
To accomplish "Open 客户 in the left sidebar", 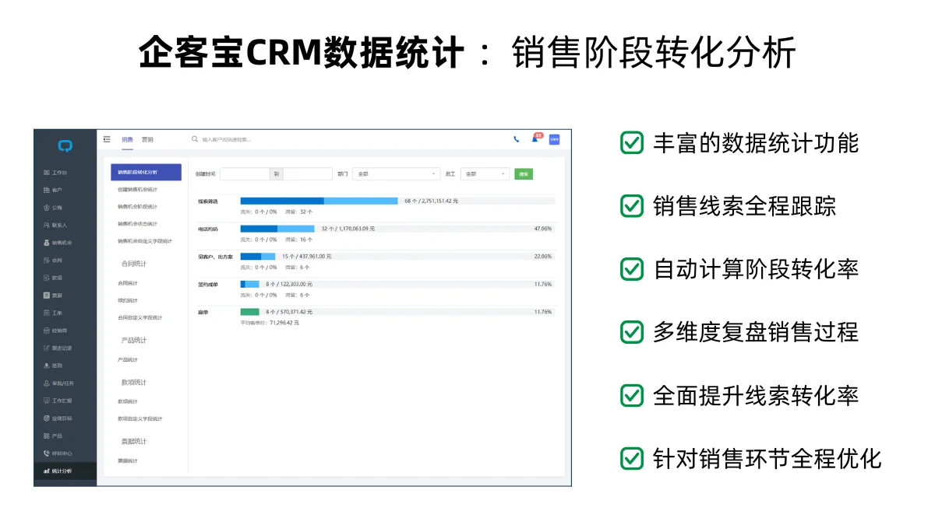I will [53, 190].
